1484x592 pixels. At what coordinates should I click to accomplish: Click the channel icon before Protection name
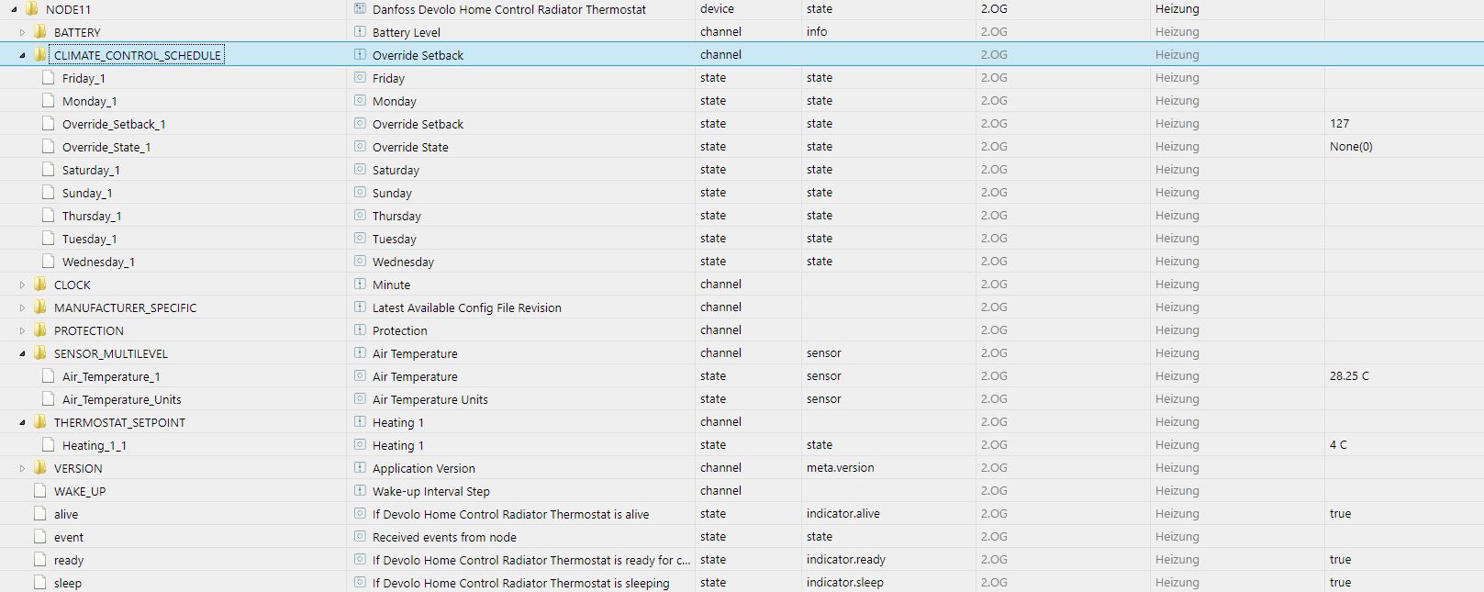tap(360, 330)
